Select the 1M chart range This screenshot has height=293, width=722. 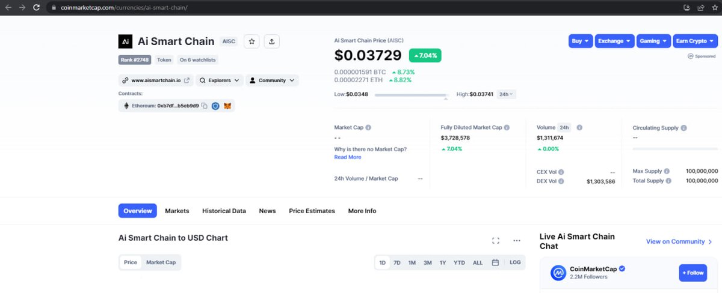(412, 262)
